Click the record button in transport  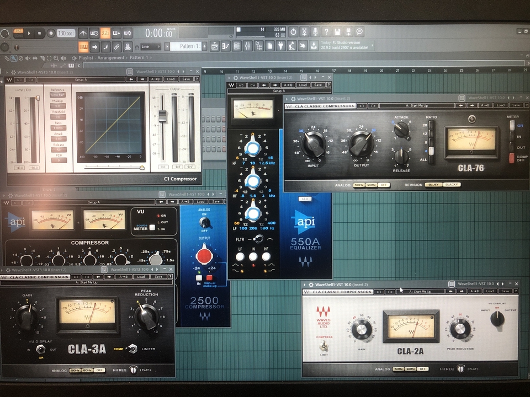coord(51,33)
